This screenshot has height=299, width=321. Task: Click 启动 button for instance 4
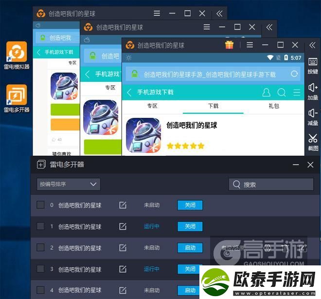(x=189, y=290)
